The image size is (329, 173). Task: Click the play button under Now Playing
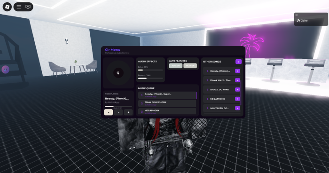pyautogui.click(x=109, y=112)
